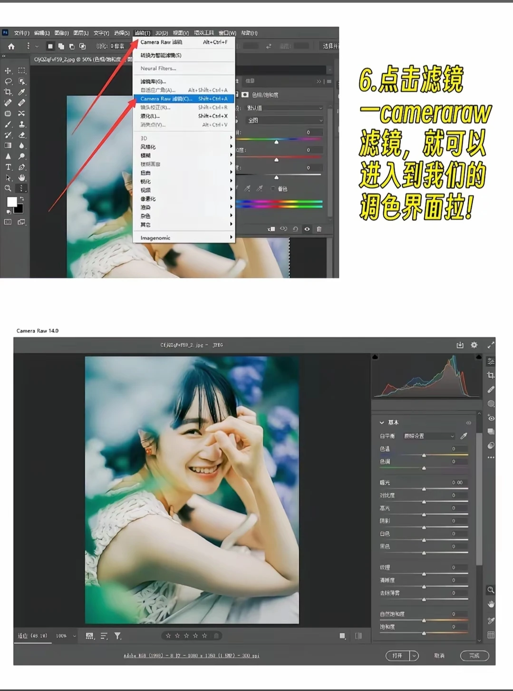Select the Eyedropper tool in Photoshop toolbar
The image size is (513, 691).
click(21, 92)
